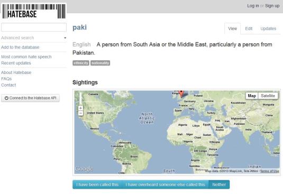Image resolution: width=283 pixels, height=194 pixels.
Task: Choose 'I have been called this'
Action: pyautogui.click(x=97, y=184)
